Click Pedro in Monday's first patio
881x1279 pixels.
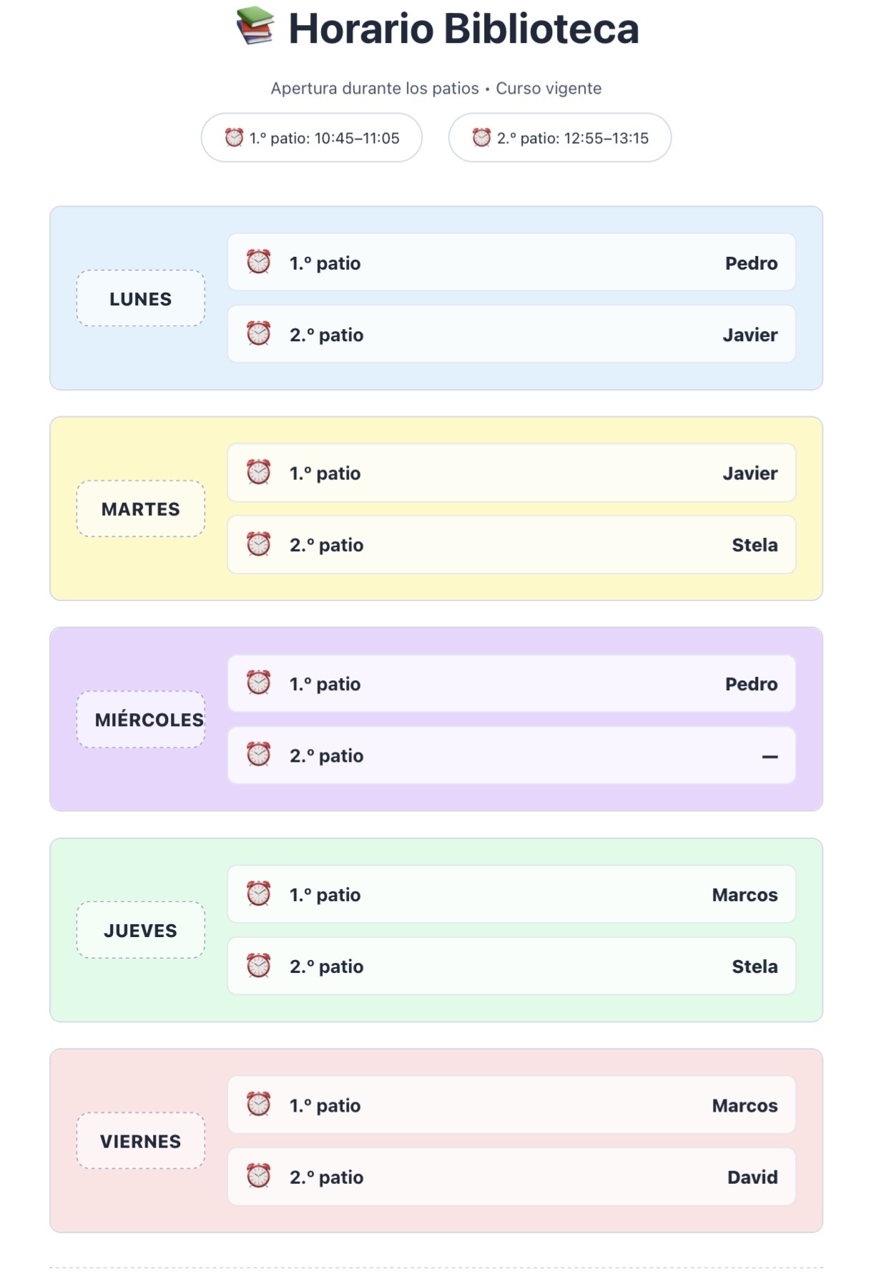751,263
